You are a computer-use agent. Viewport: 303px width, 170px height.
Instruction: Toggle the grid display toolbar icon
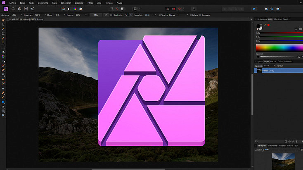pyautogui.click(x=168, y=9)
